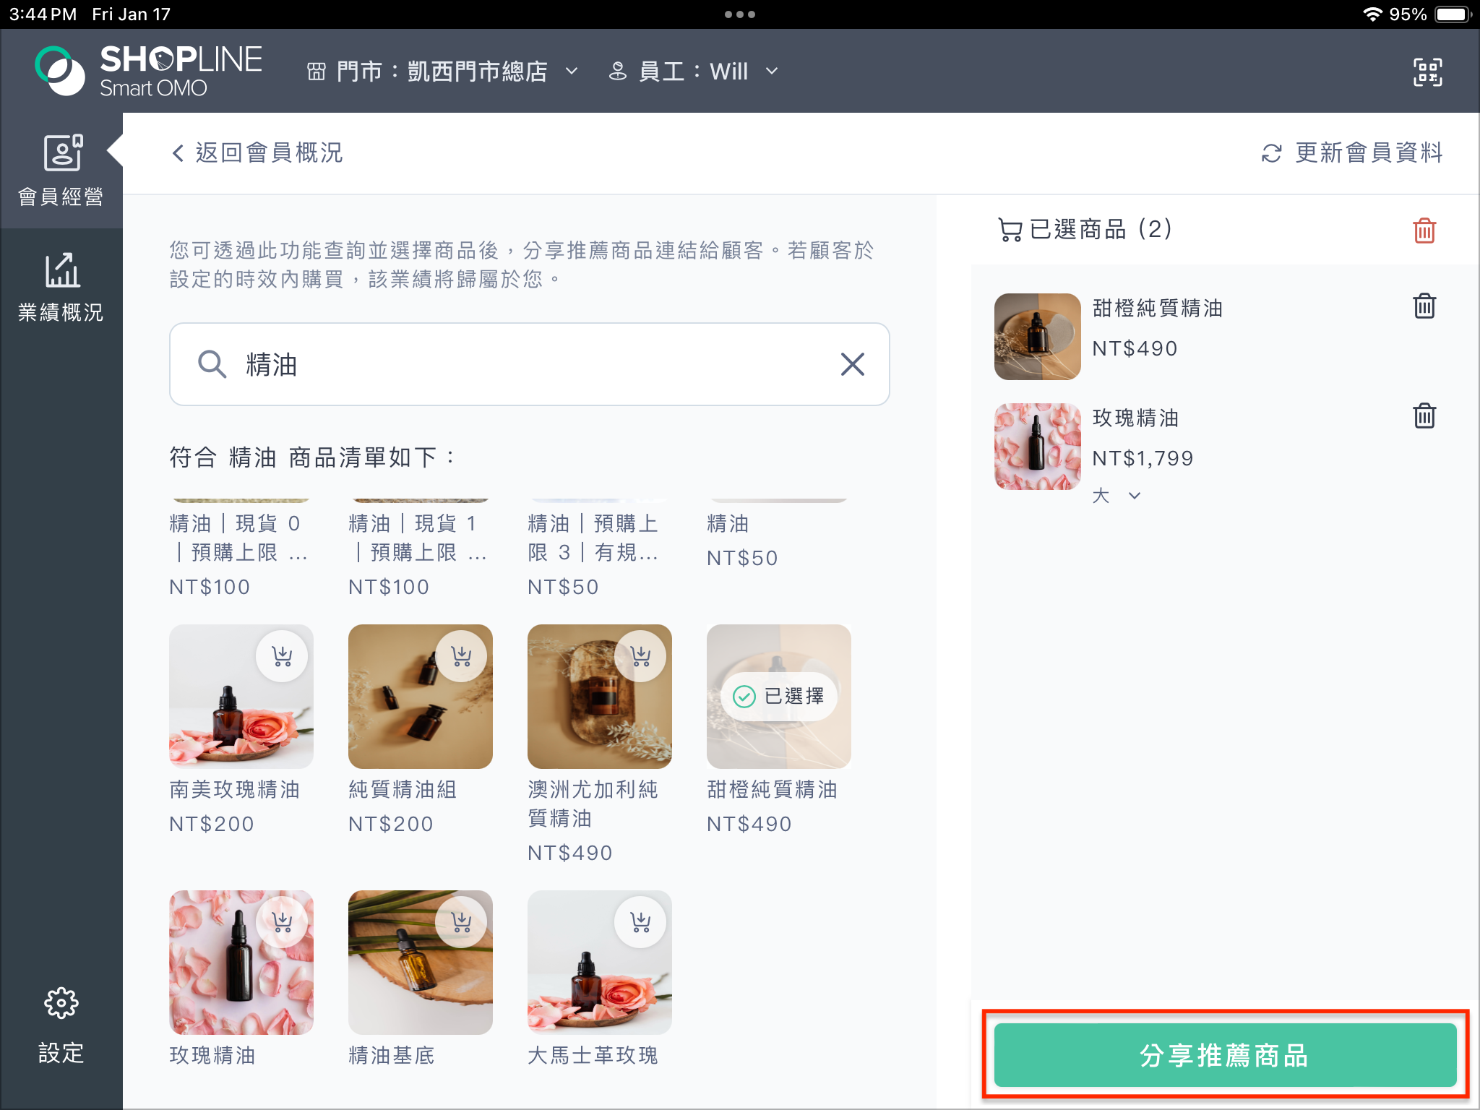Tap the Wi-Fi status icon
This screenshot has height=1110, width=1480.
[1372, 14]
